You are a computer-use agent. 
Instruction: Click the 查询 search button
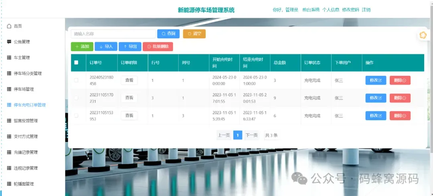(x=168, y=34)
